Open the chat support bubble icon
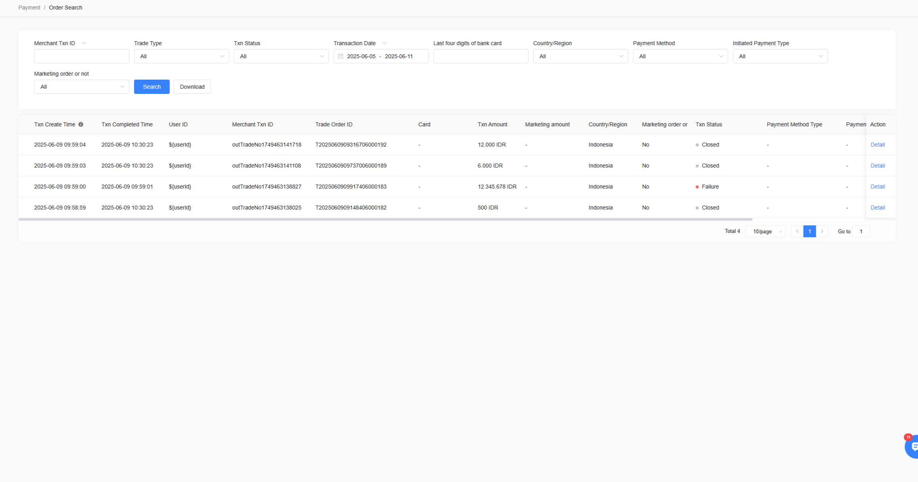Screen dimensions: 918x482 click(x=912, y=446)
